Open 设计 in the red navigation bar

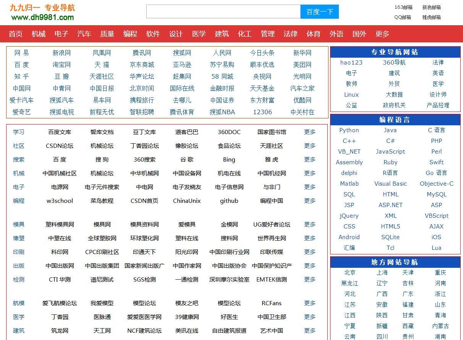(176, 34)
